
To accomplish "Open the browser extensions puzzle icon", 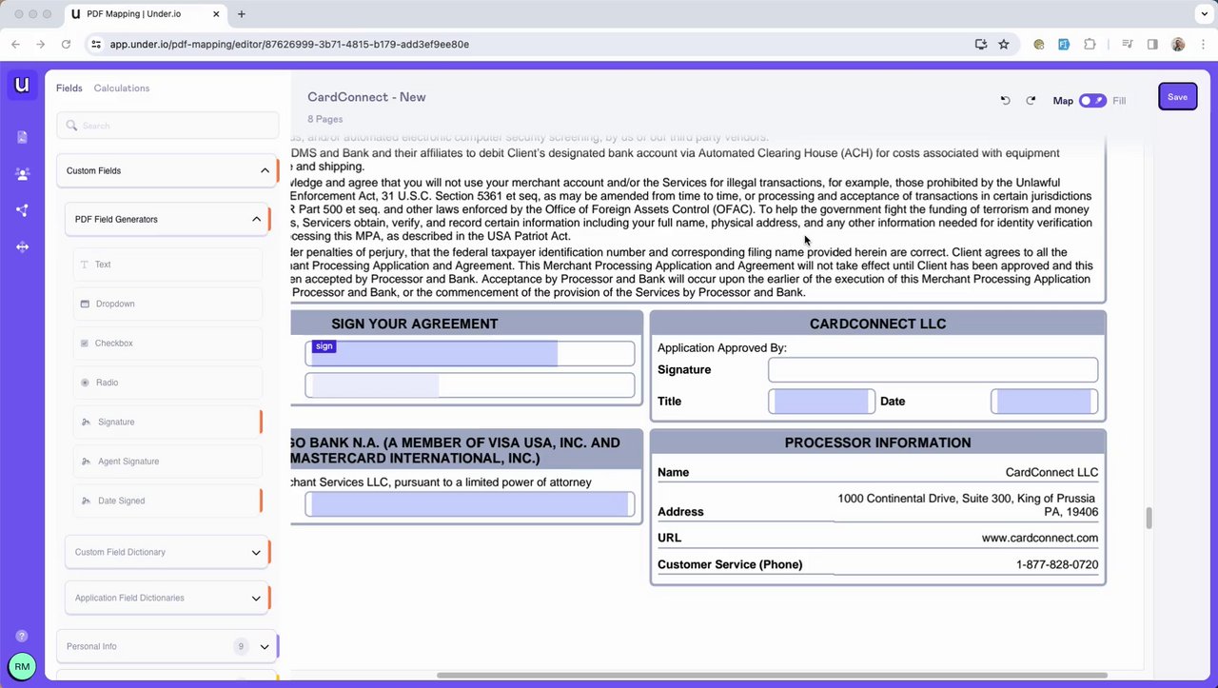I will click(1090, 44).
